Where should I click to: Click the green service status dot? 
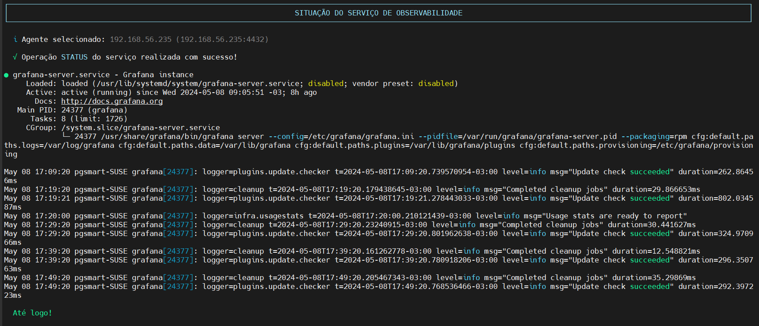6,75
